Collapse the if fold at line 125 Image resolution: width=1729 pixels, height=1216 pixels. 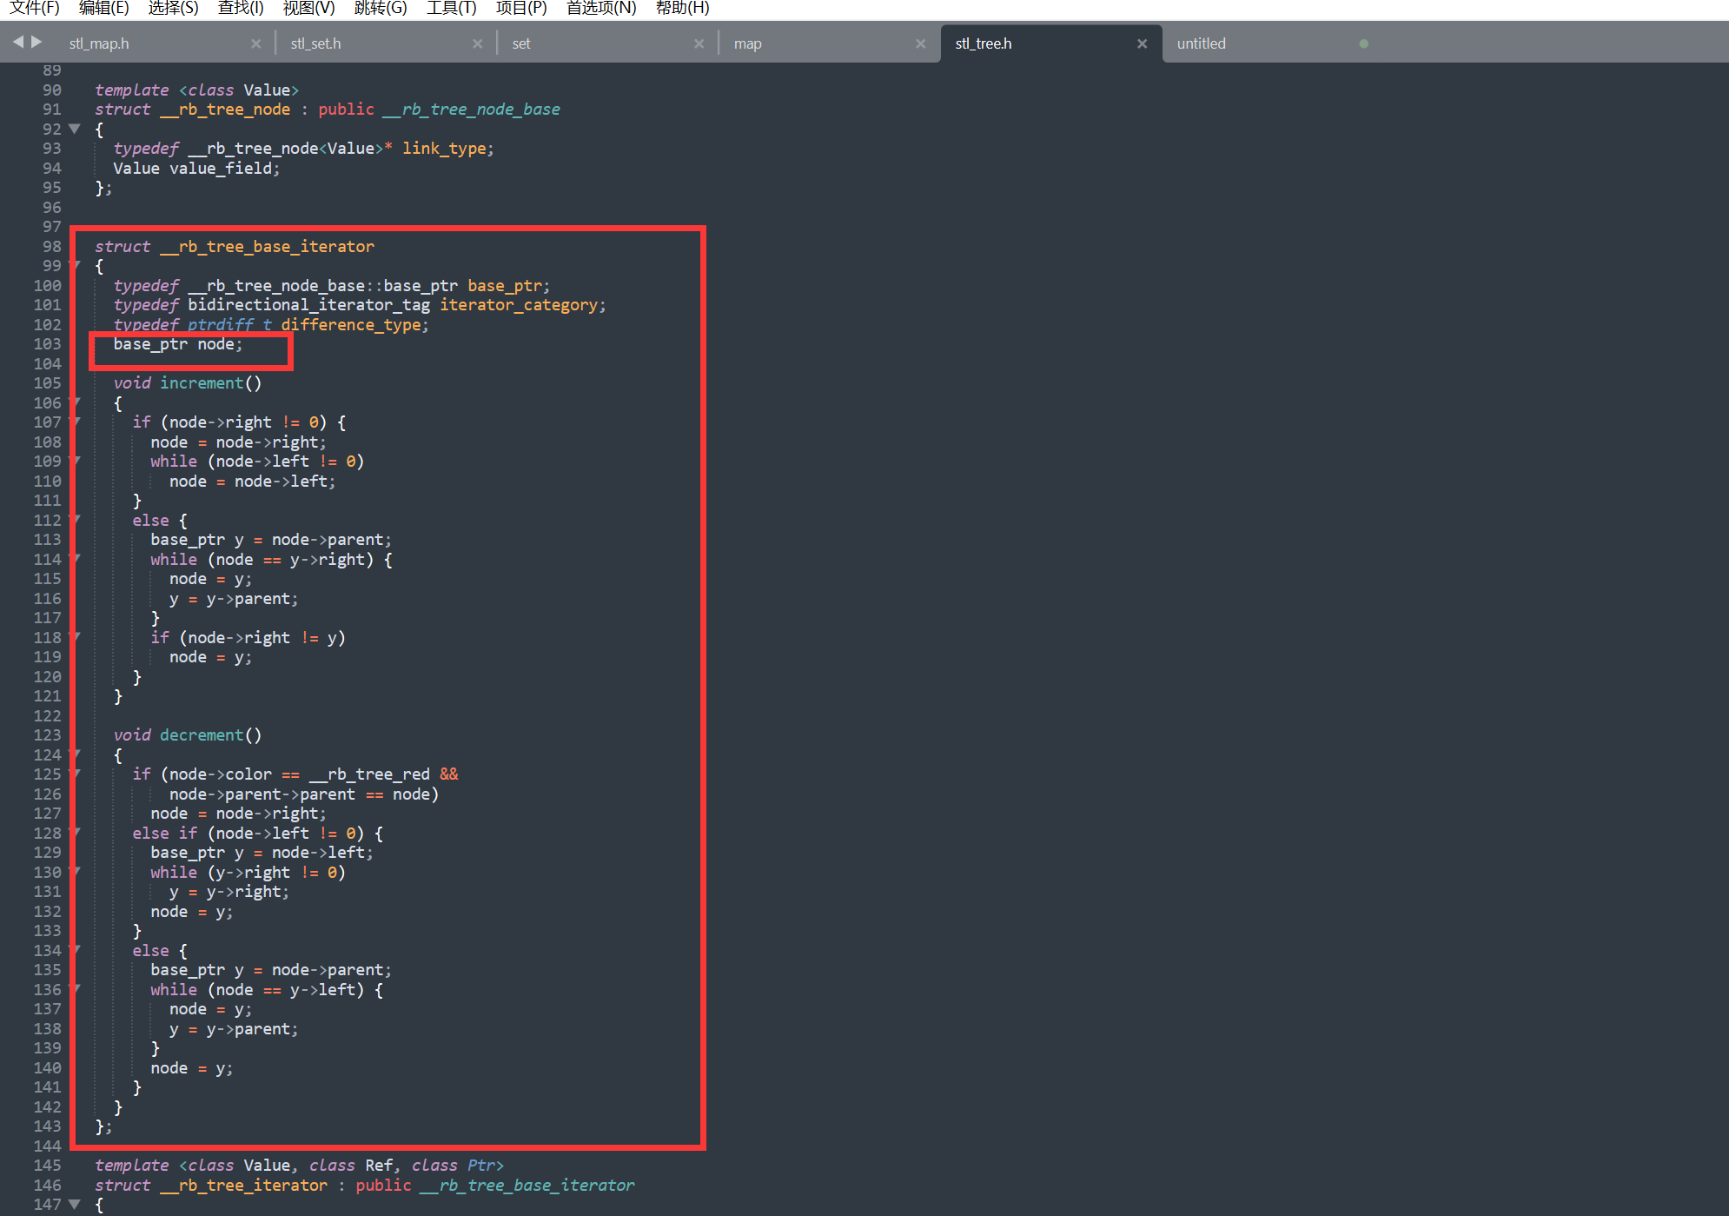[x=75, y=774]
